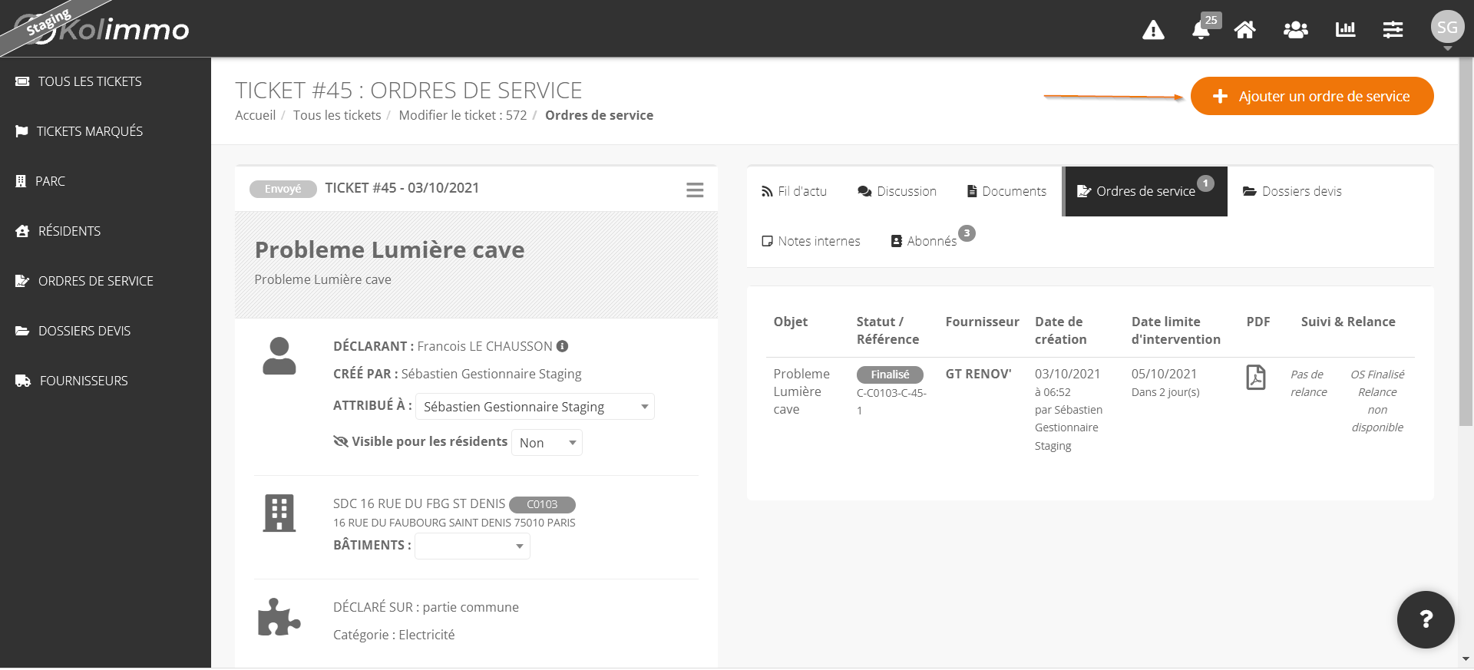
Task: Expand the Attribué à dropdown
Action: point(535,407)
